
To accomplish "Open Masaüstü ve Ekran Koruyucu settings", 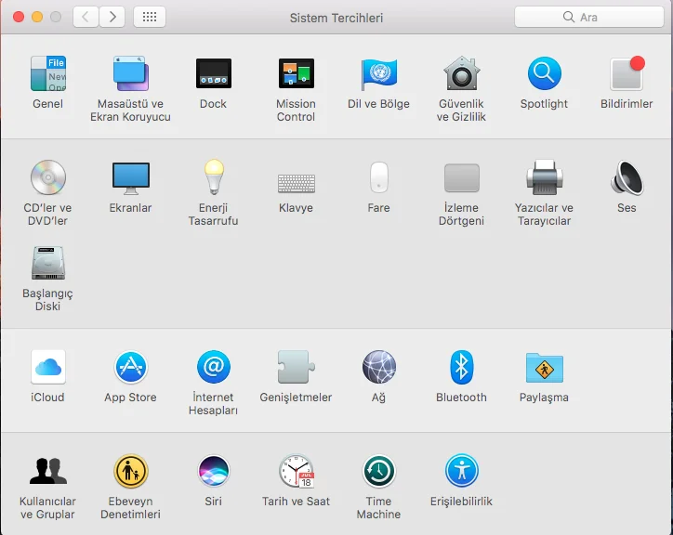I will pyautogui.click(x=130, y=74).
